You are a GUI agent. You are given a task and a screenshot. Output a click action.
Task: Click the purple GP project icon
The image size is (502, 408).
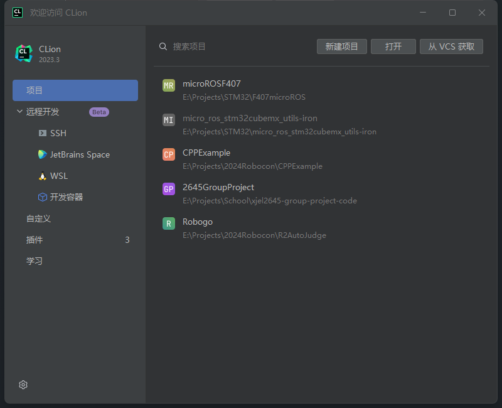click(x=168, y=189)
